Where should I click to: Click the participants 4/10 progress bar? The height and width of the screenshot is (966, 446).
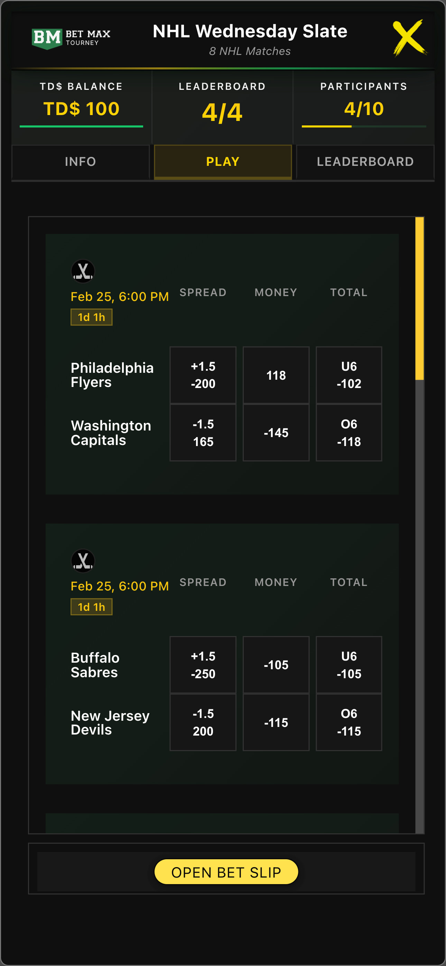(x=364, y=127)
